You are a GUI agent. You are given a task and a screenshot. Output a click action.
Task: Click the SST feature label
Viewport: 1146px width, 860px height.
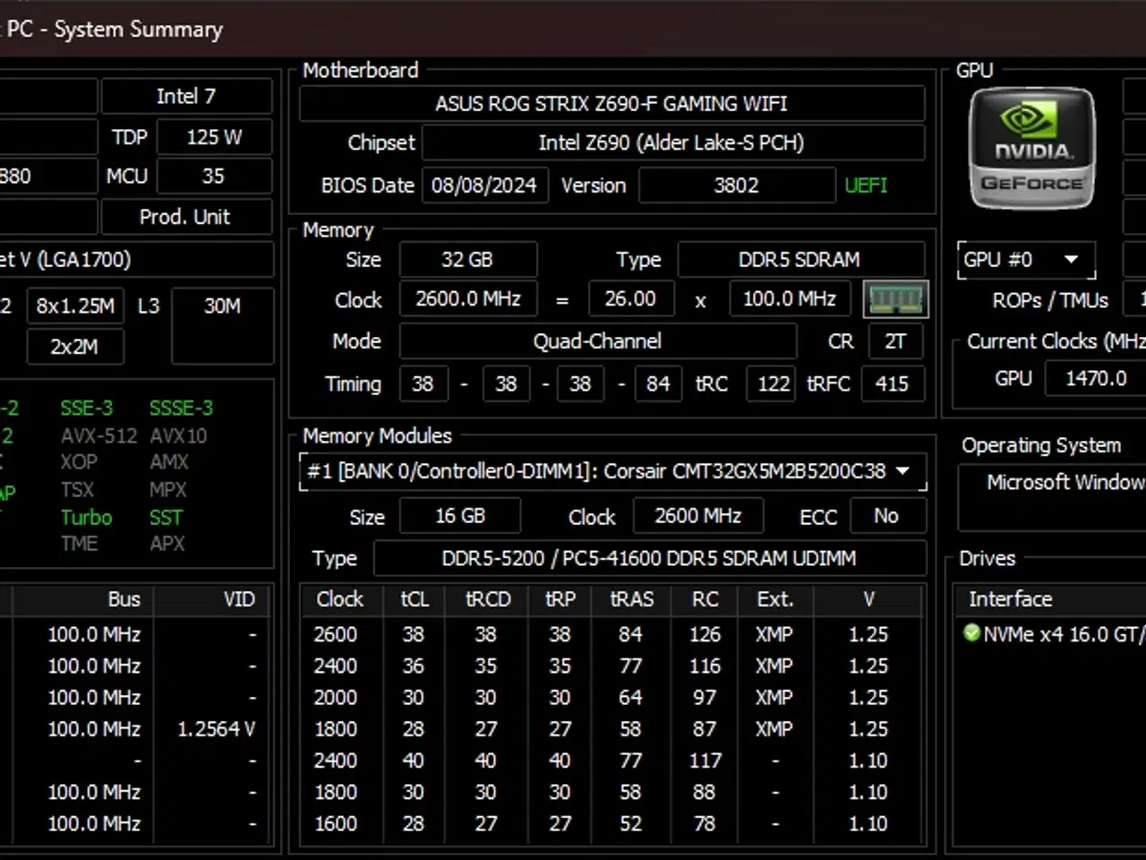click(166, 518)
